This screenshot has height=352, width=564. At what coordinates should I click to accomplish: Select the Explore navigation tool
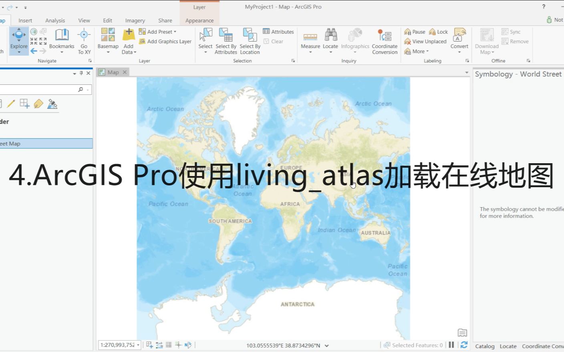(19, 41)
